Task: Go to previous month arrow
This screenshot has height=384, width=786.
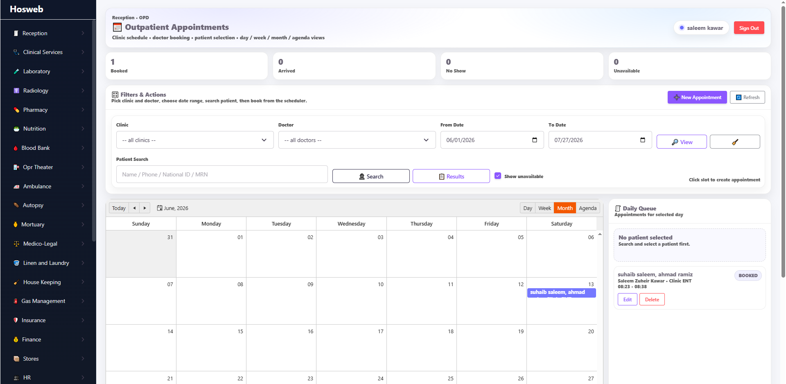Action: (x=134, y=208)
